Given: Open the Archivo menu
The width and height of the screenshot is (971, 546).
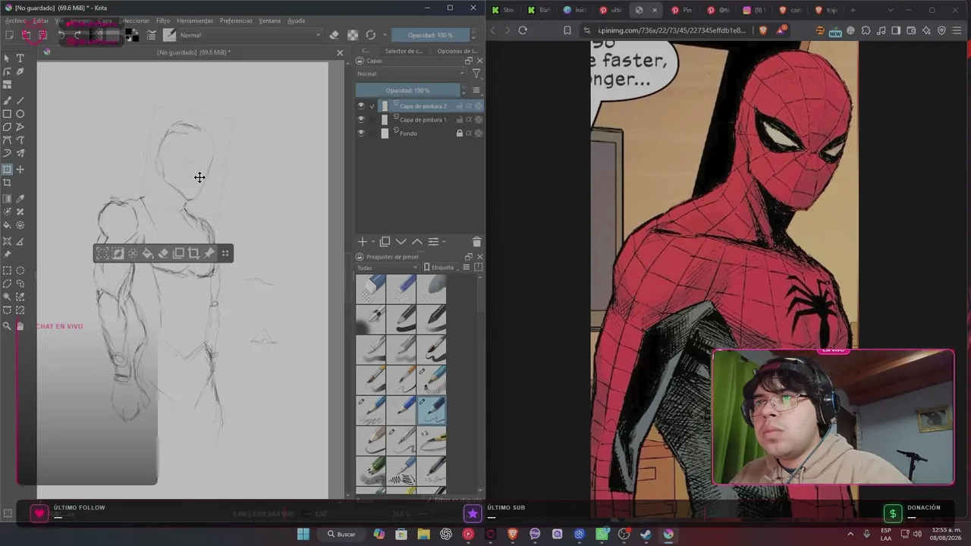Looking at the screenshot, I should [16, 20].
